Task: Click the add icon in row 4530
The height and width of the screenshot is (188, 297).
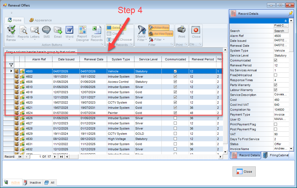Action: [x=22, y=139]
